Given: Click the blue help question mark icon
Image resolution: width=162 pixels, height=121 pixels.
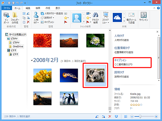Looking at the screenshot, I should 158,8.
